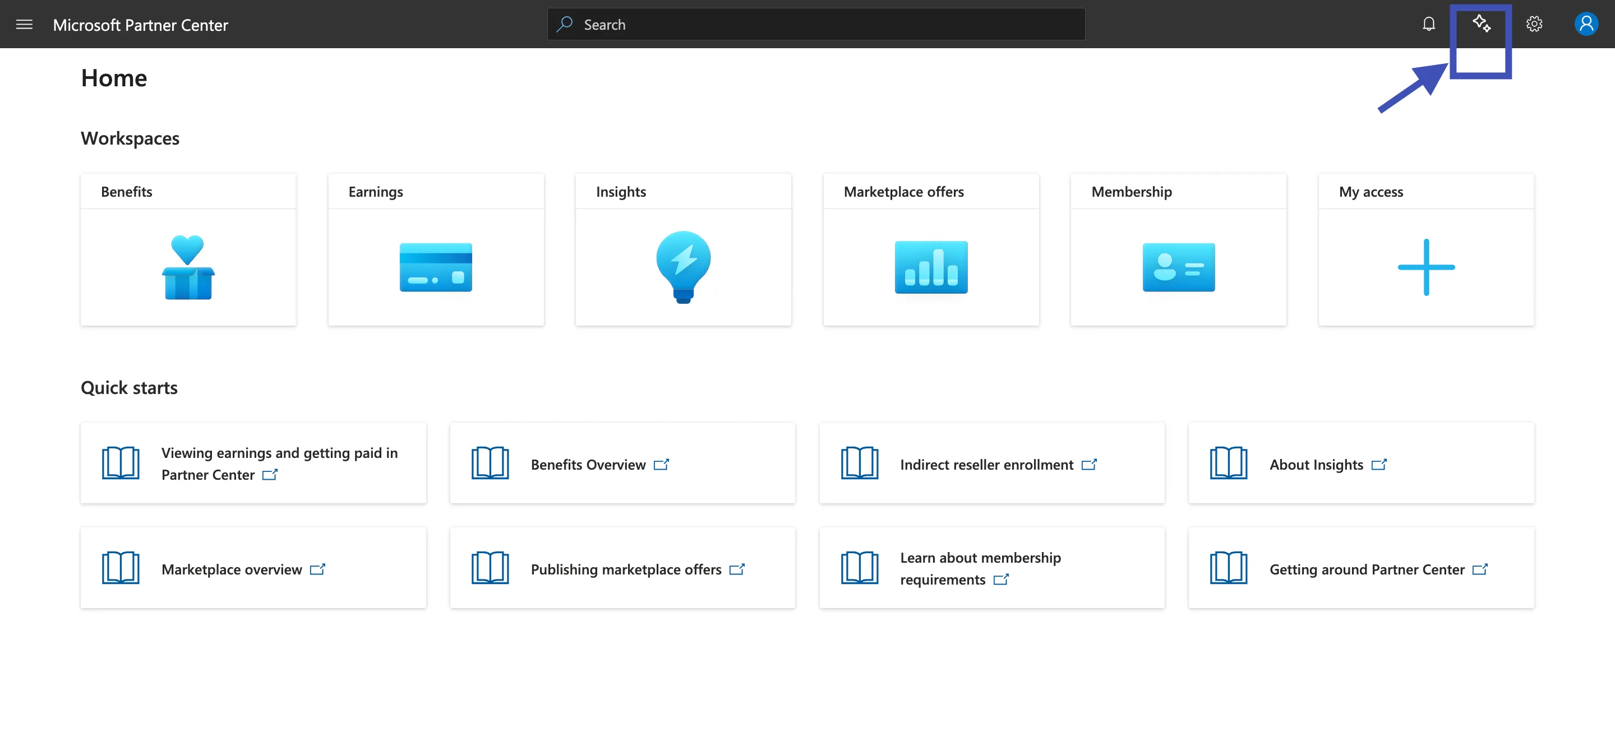
Task: Open the About Insights quick start
Action: 1361,463
